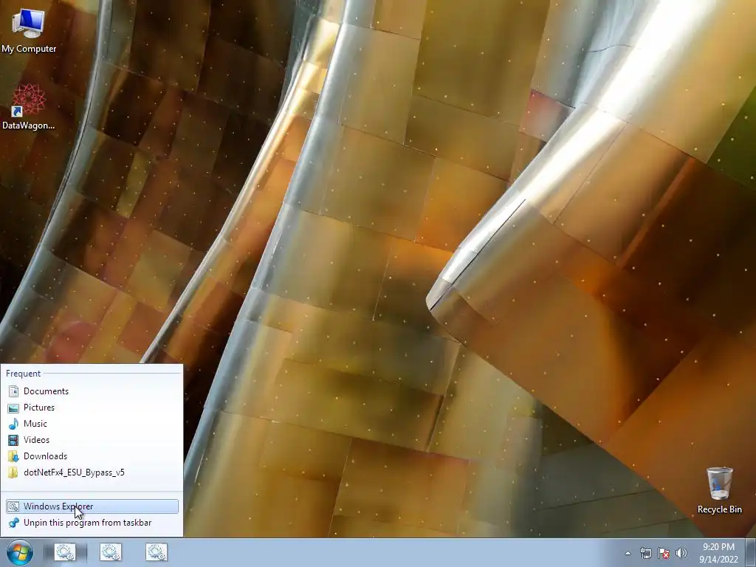The height and width of the screenshot is (567, 756).
Task: Select the DataWagon shortcut on the desktop
Action: [x=29, y=107]
